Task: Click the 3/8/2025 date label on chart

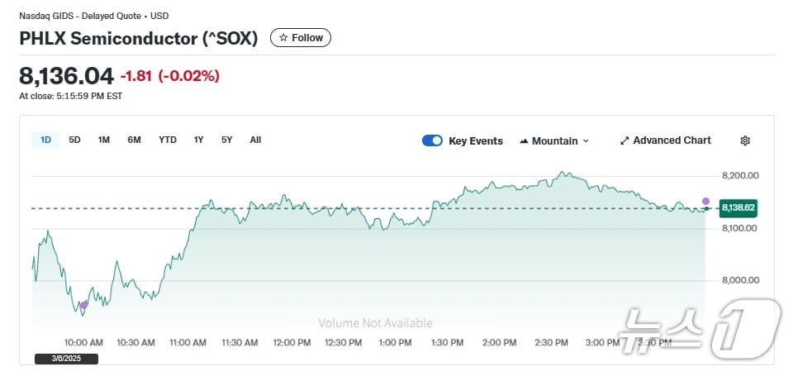Action: (66, 359)
